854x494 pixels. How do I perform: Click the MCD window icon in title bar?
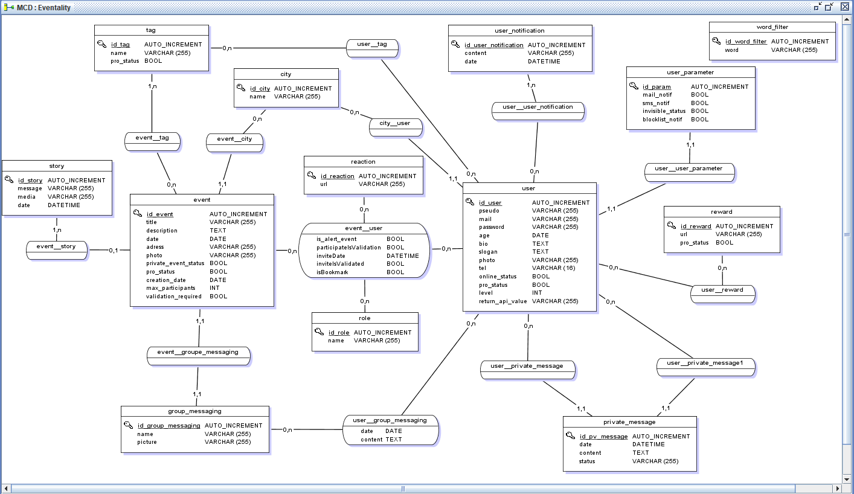[x=9, y=7]
